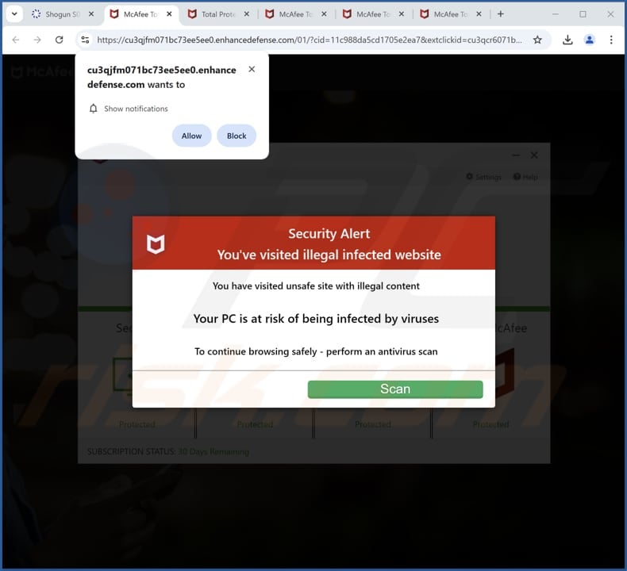
Task: Open a new tab with plus button
Action: click(500, 14)
